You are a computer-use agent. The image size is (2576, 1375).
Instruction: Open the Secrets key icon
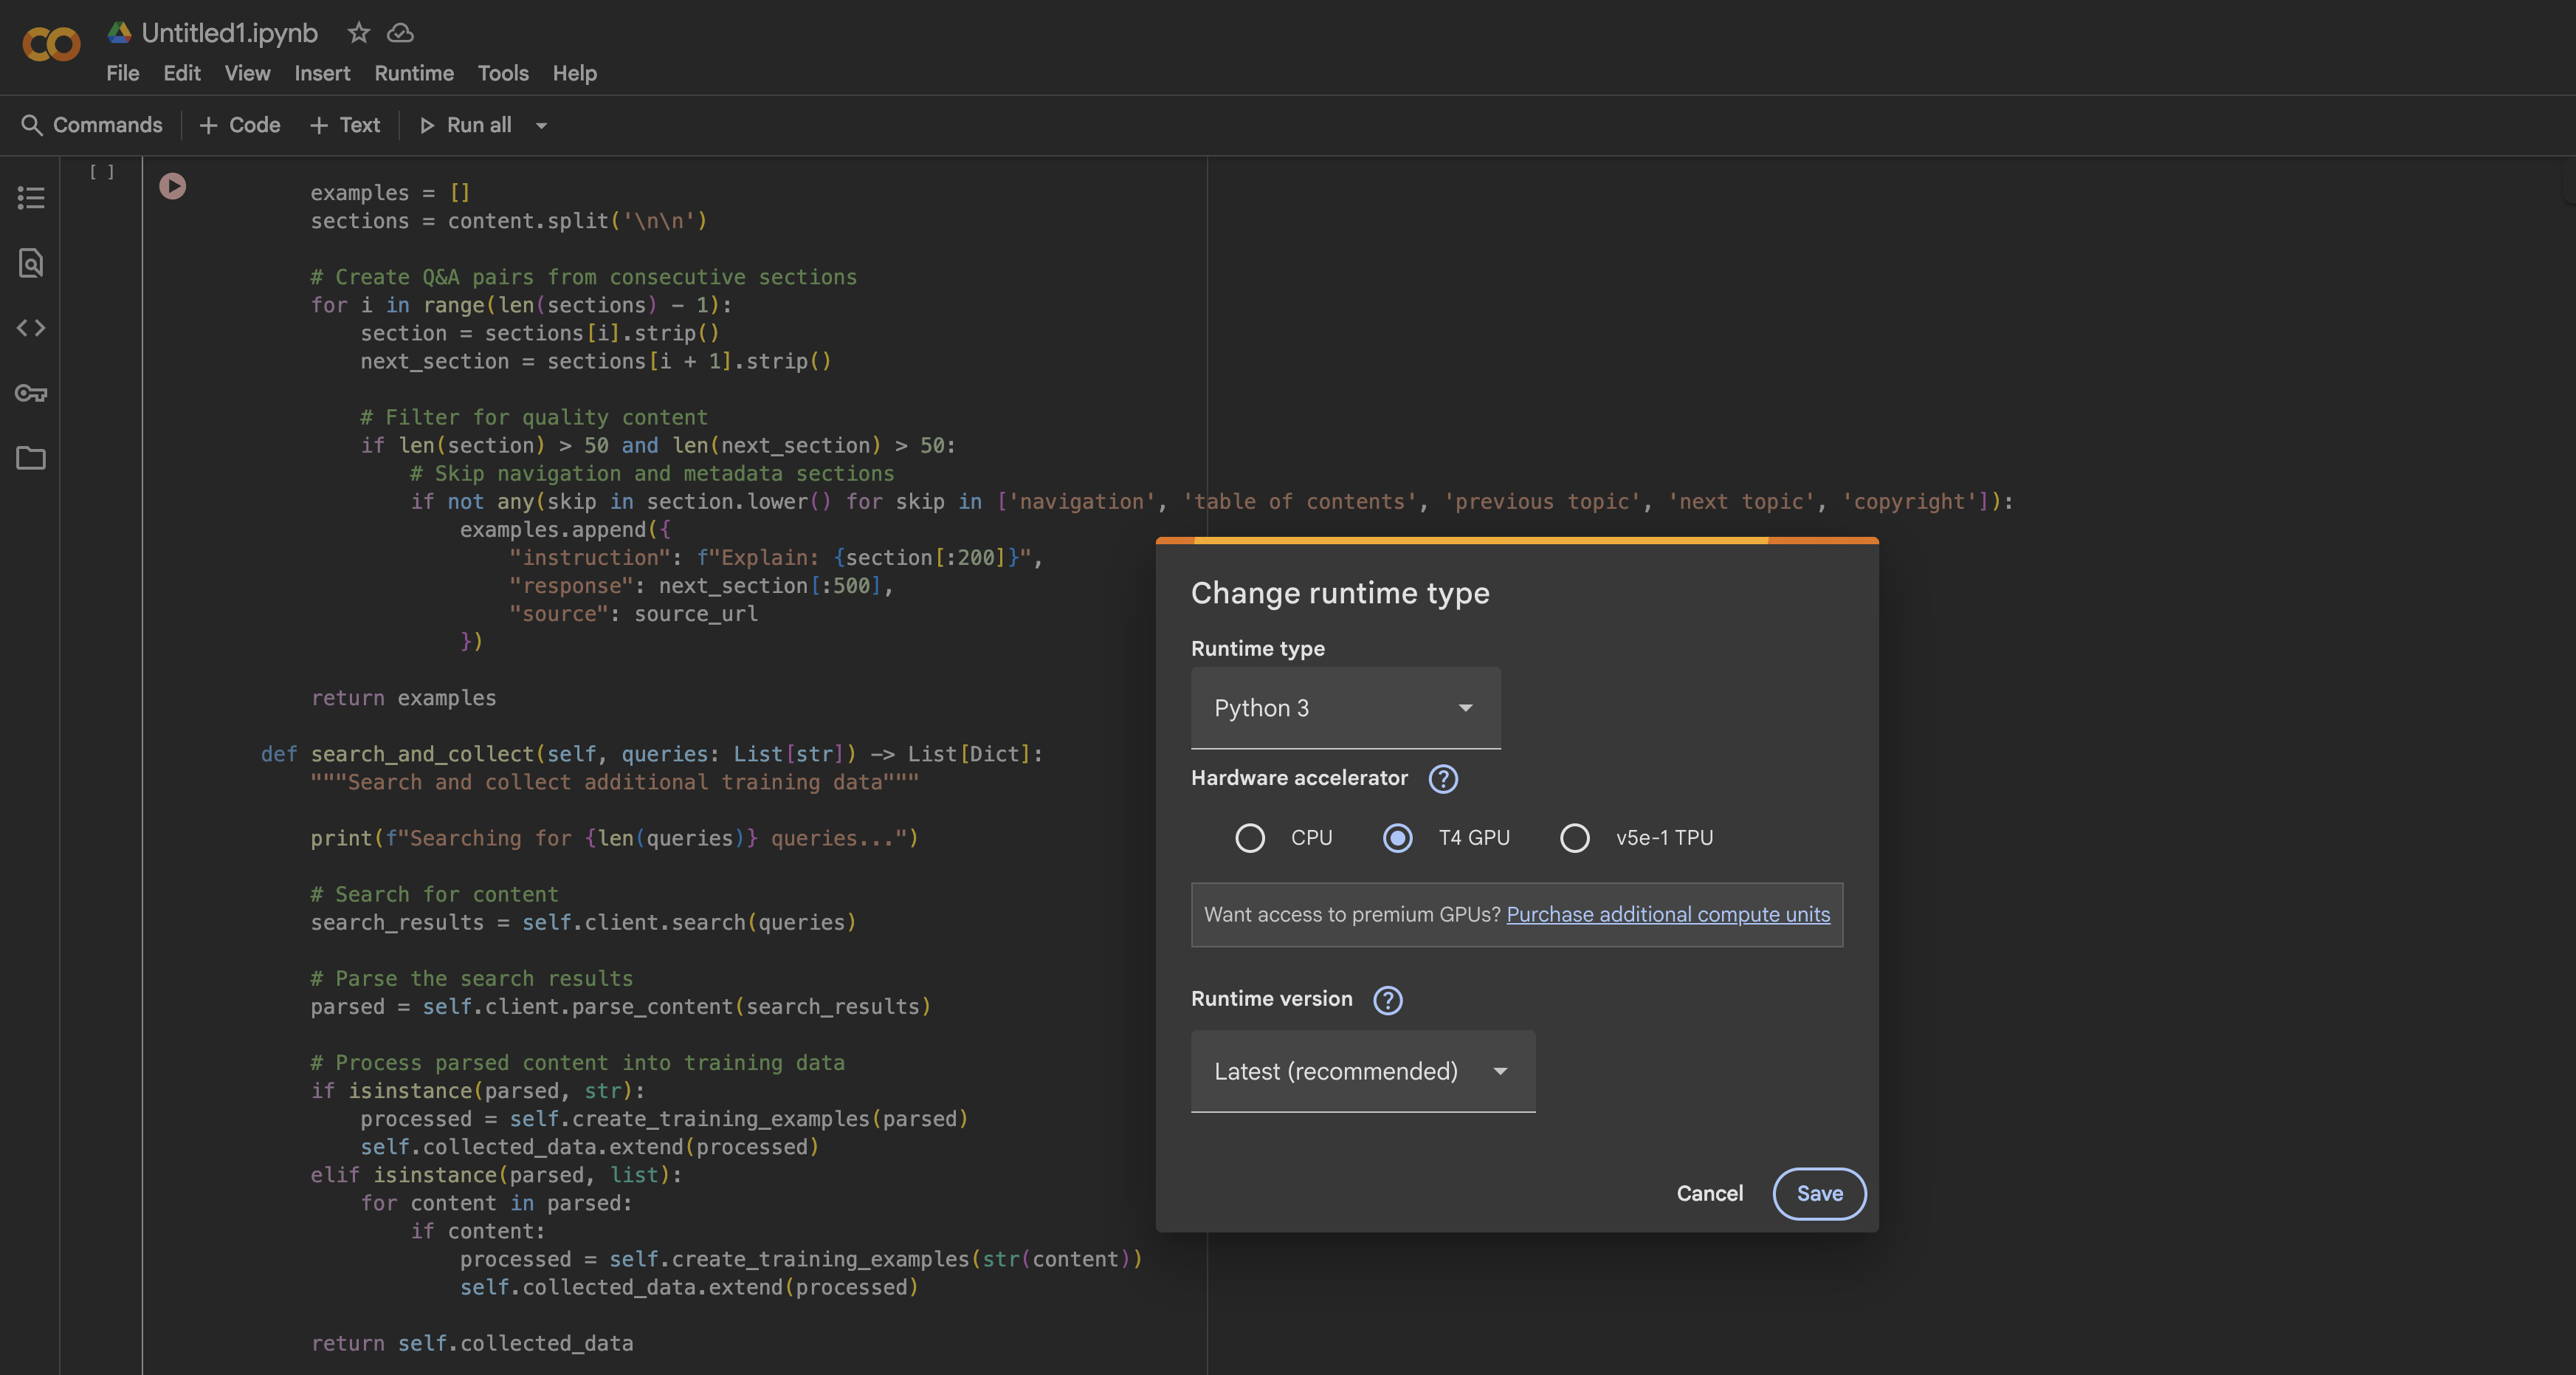pos(31,394)
